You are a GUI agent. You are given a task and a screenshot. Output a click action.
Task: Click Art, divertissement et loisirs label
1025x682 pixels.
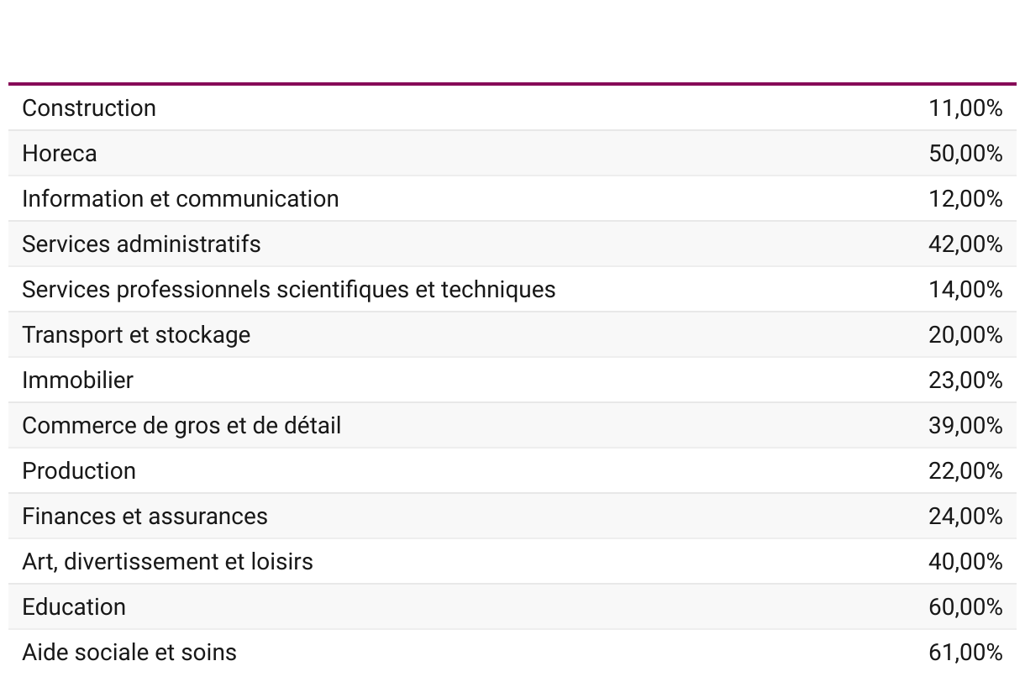pyautogui.click(x=167, y=562)
